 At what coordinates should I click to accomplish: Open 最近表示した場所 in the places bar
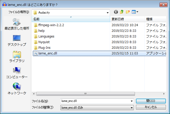[17, 24]
